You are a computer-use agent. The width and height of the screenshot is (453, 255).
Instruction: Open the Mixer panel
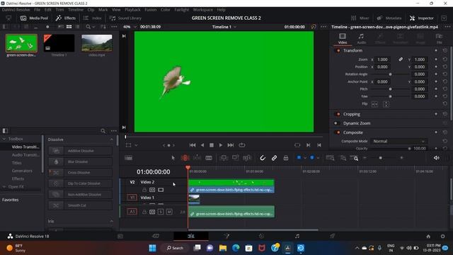[x=360, y=18]
